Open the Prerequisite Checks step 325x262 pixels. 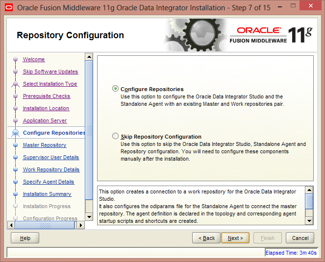point(47,96)
